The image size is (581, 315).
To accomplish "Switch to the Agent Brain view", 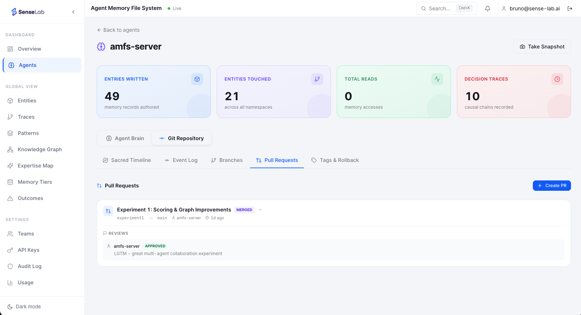I will tap(125, 138).
